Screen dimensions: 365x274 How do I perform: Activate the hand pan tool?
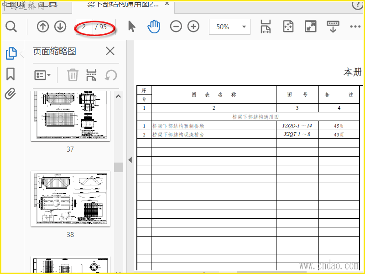(154, 26)
